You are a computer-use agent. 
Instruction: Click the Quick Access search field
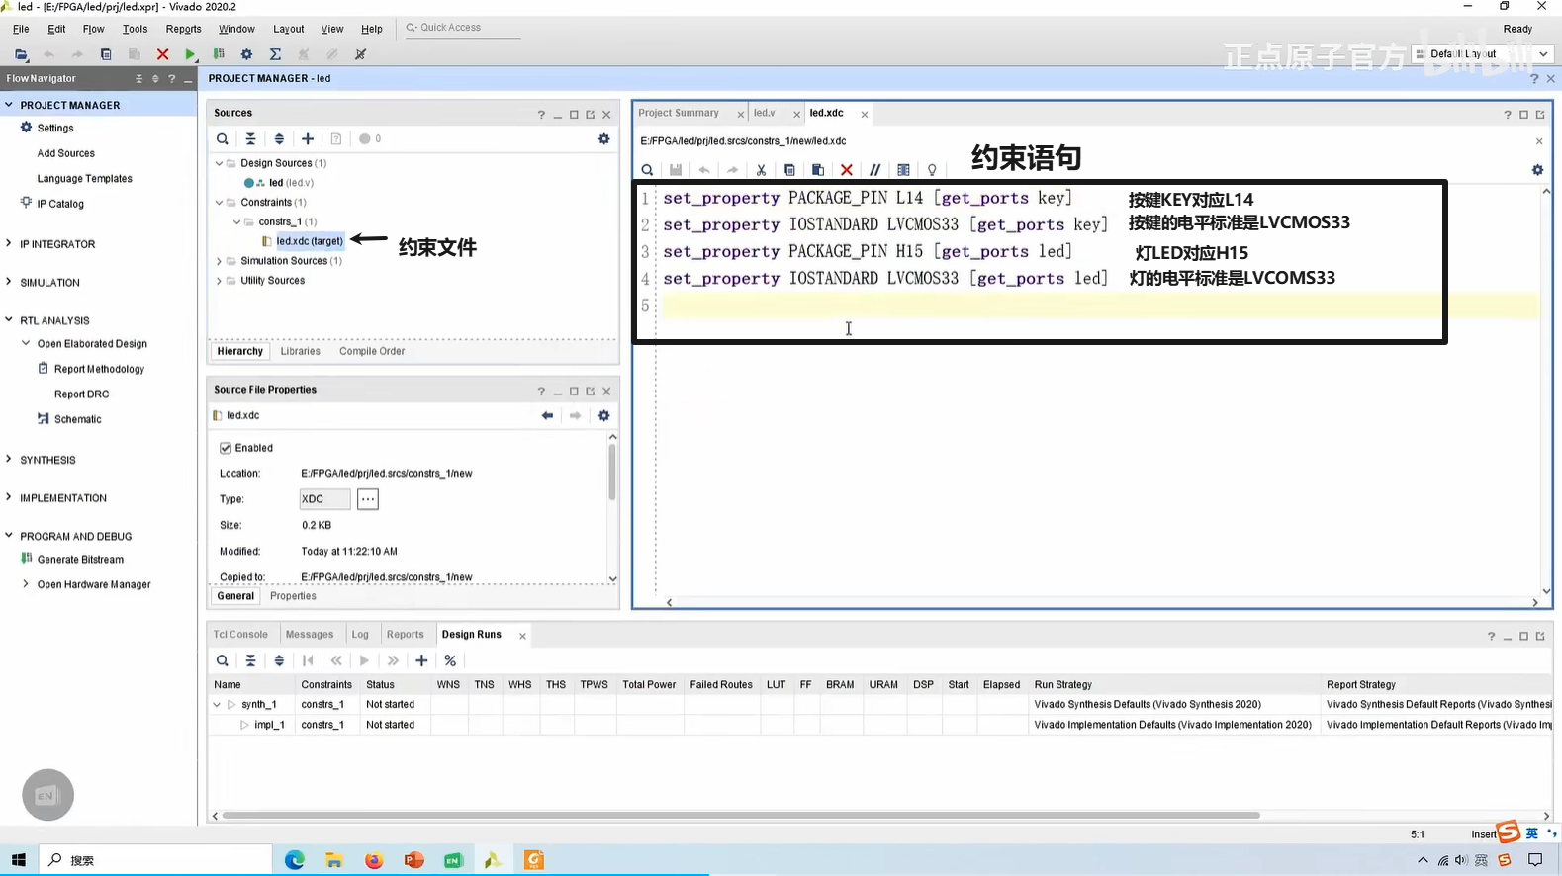coord(462,28)
